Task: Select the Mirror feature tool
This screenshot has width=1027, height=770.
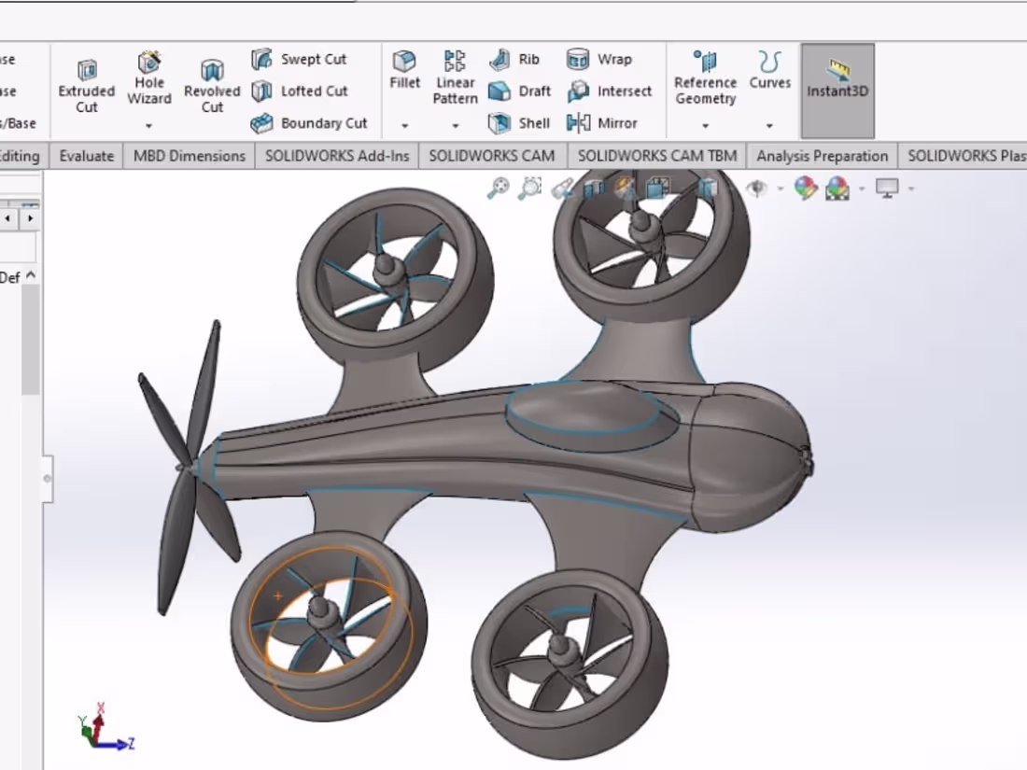Action: pyautogui.click(x=616, y=122)
